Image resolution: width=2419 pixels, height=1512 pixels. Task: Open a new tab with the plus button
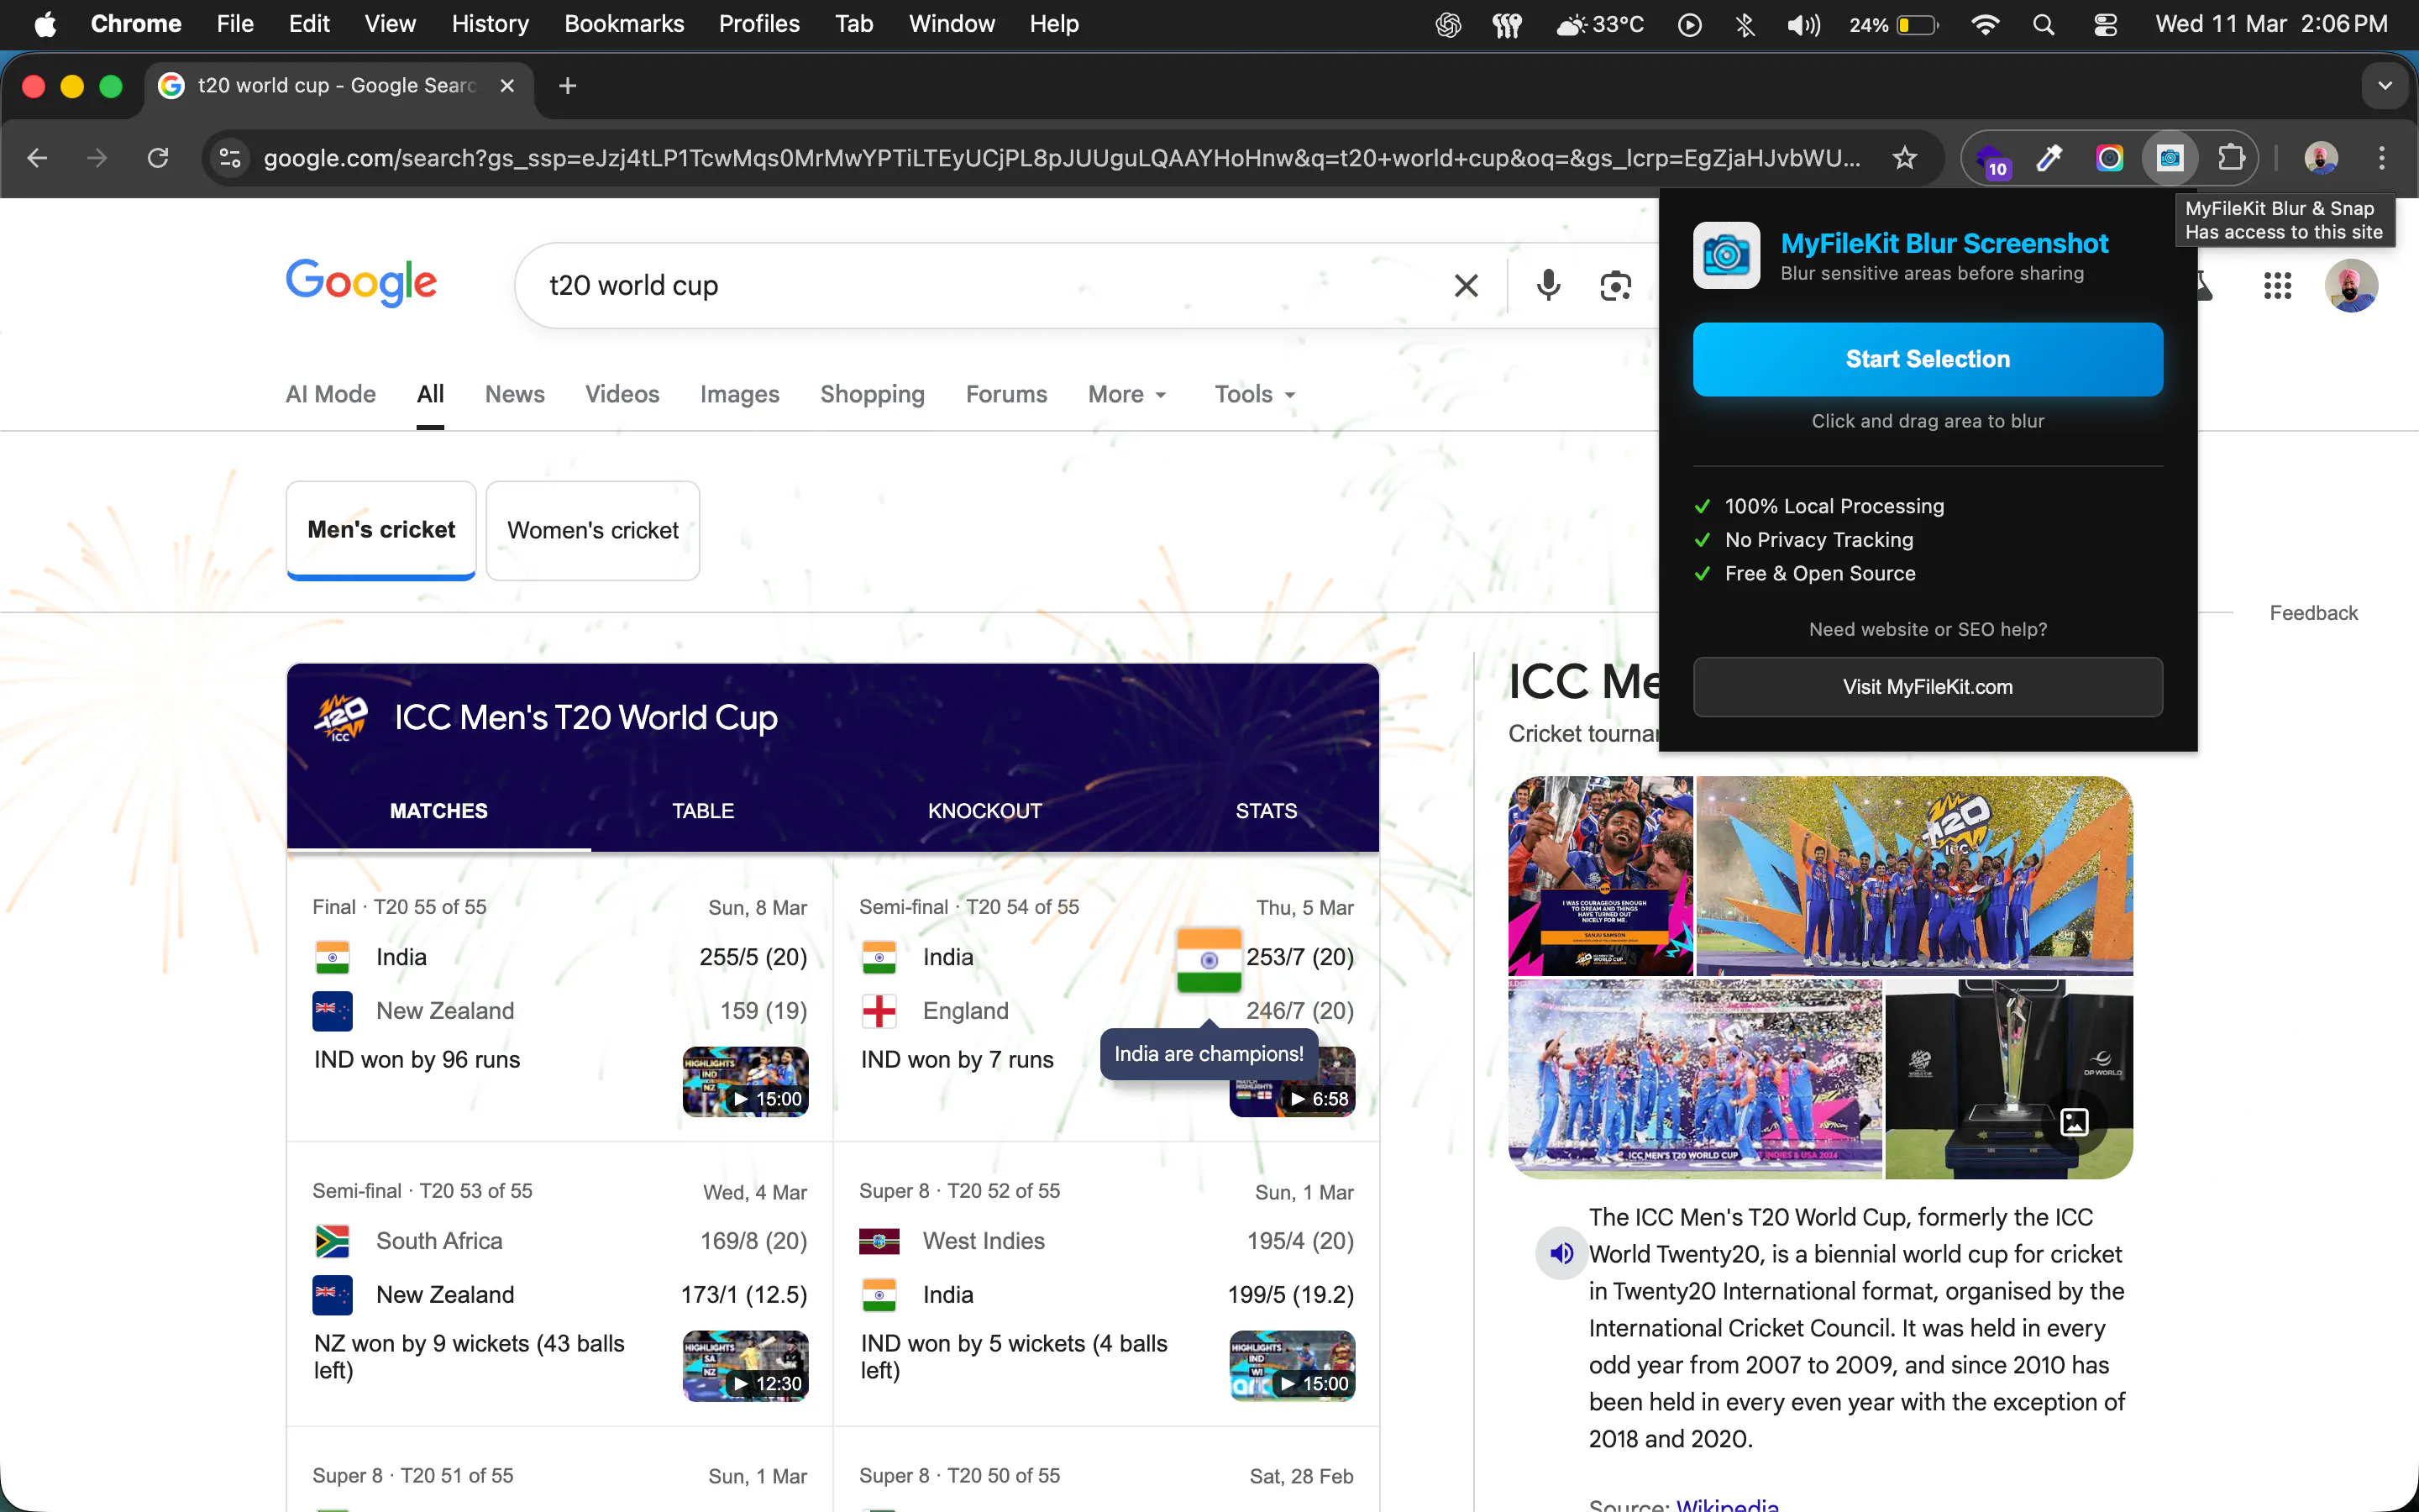[x=568, y=86]
